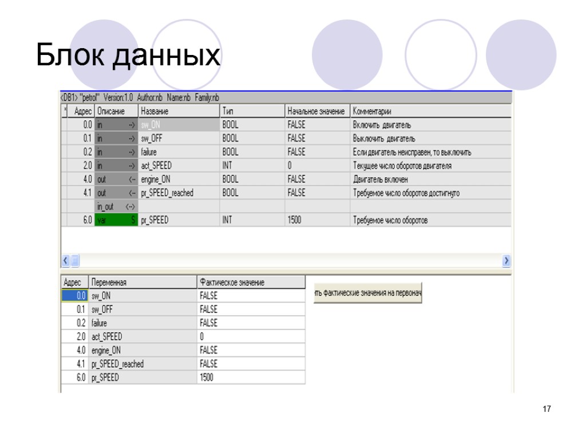Click act_SPEED name cell in upper table
Screen dimensions: 586x440
click(179, 166)
